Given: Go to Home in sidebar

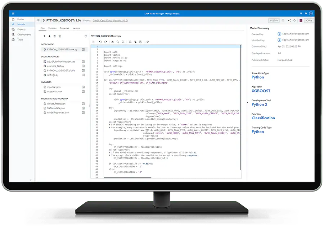Looking at the screenshot, I should (x=22, y=19).
